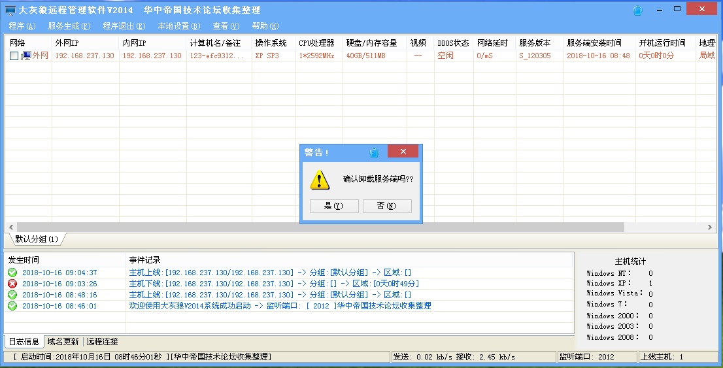Click the blue shirt icon in warning dialog
The height and width of the screenshot is (368, 723).
375,152
